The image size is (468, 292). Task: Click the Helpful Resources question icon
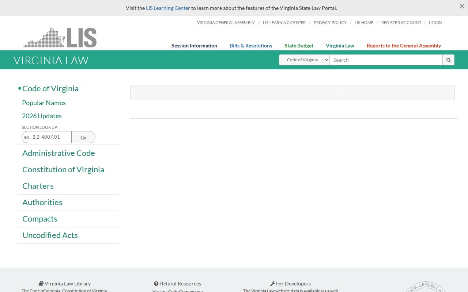[156, 284]
